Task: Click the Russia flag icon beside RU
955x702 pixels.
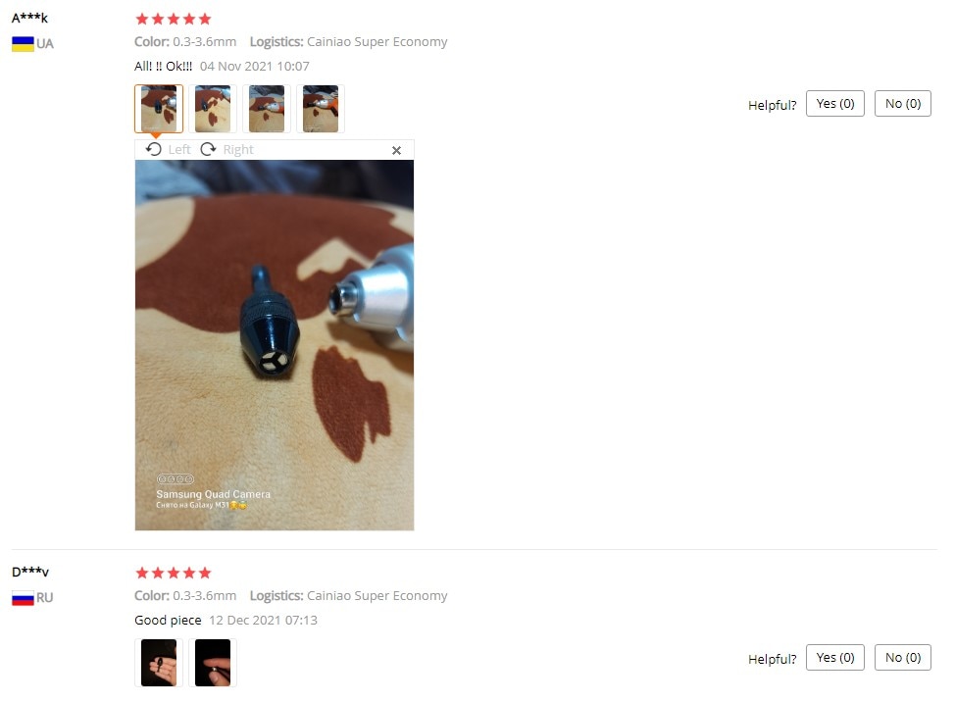Action: click(x=24, y=598)
